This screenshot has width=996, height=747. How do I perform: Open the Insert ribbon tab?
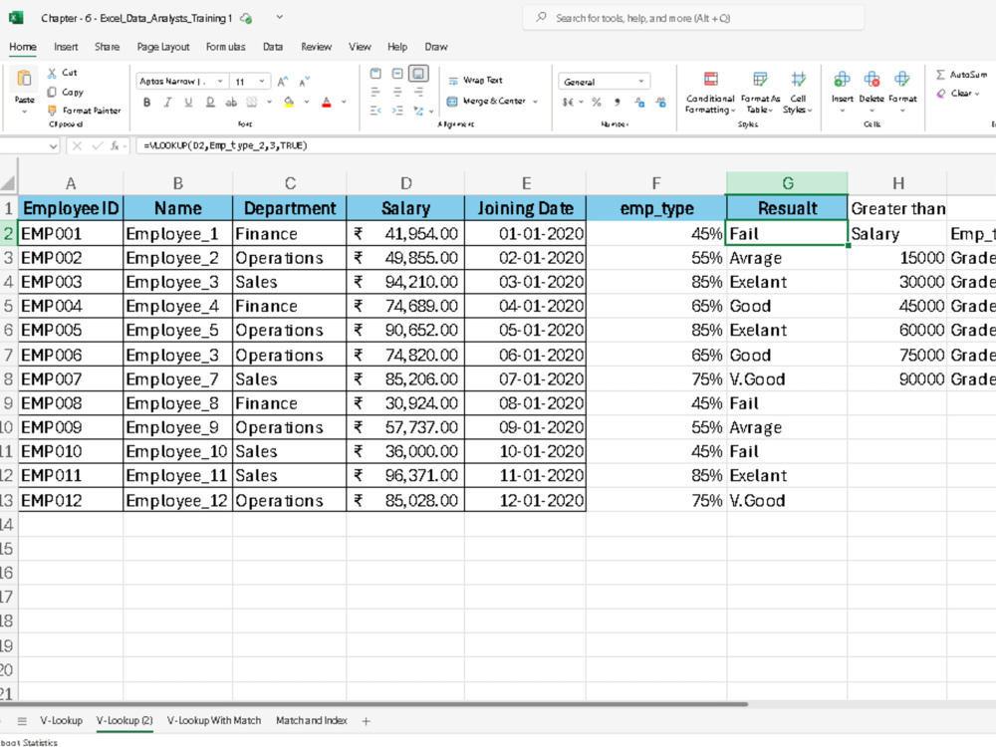[x=66, y=47]
